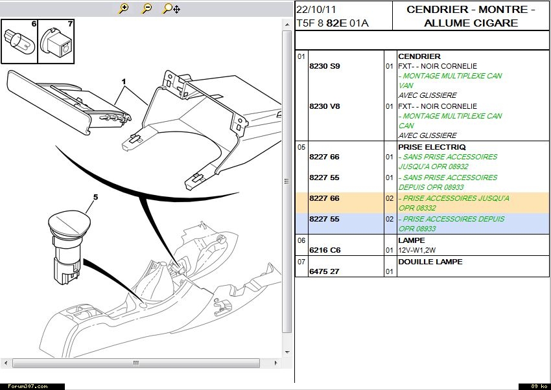
Task: Click the left arrow of horizontal scrollbar
Action: [x=6, y=363]
